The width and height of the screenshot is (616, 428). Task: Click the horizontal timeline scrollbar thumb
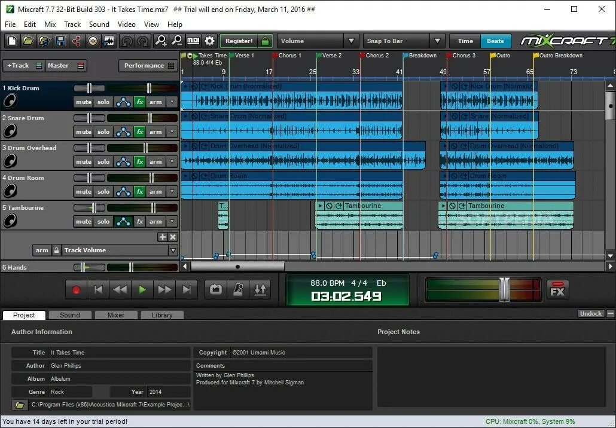tap(237, 267)
